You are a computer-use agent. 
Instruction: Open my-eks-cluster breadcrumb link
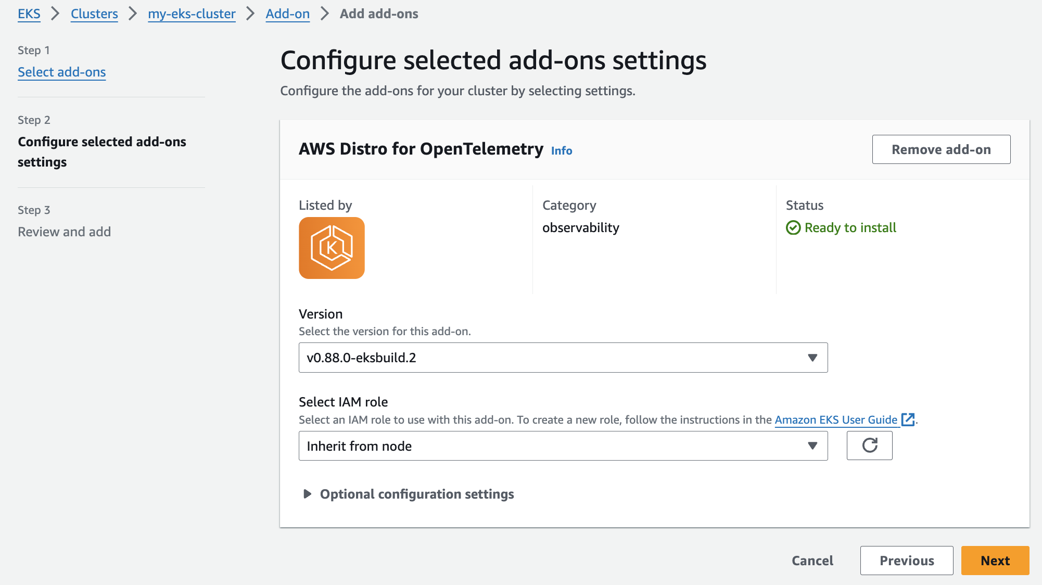tap(192, 14)
